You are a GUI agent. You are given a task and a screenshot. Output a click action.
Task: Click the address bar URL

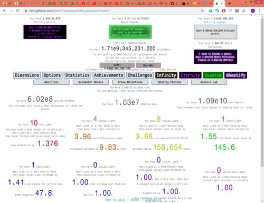pyautogui.click(x=70, y=11)
